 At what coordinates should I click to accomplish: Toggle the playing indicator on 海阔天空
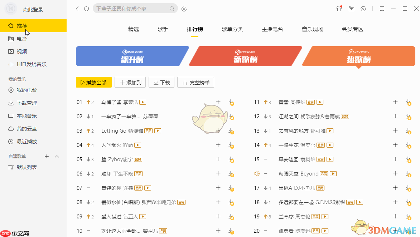point(257,173)
